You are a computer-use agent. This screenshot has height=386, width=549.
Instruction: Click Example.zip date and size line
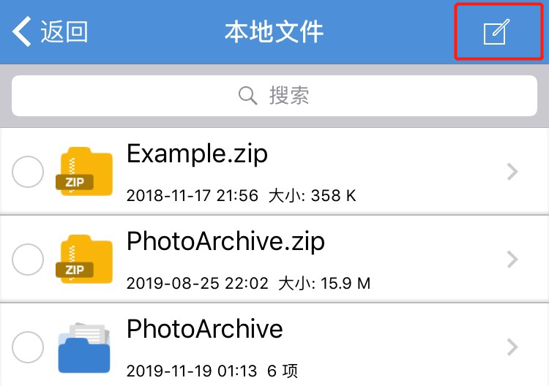click(x=242, y=195)
